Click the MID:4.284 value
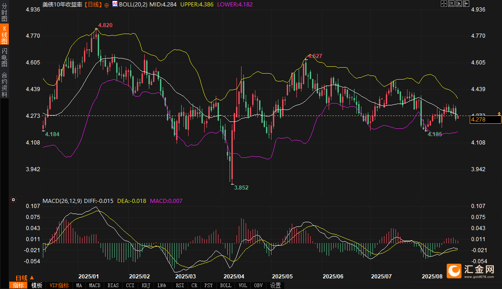Viewport: 502px width, 289px height. [163, 5]
